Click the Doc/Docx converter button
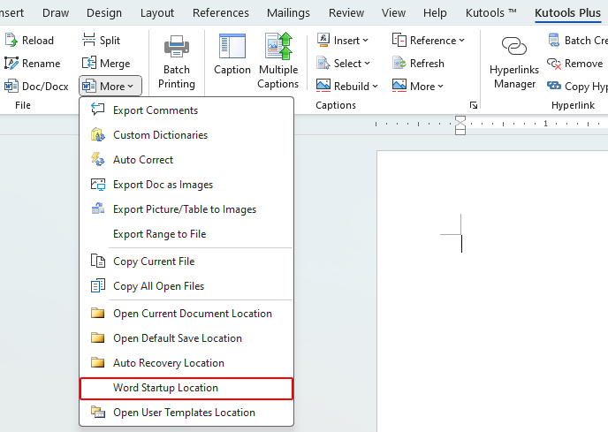 [x=36, y=87]
